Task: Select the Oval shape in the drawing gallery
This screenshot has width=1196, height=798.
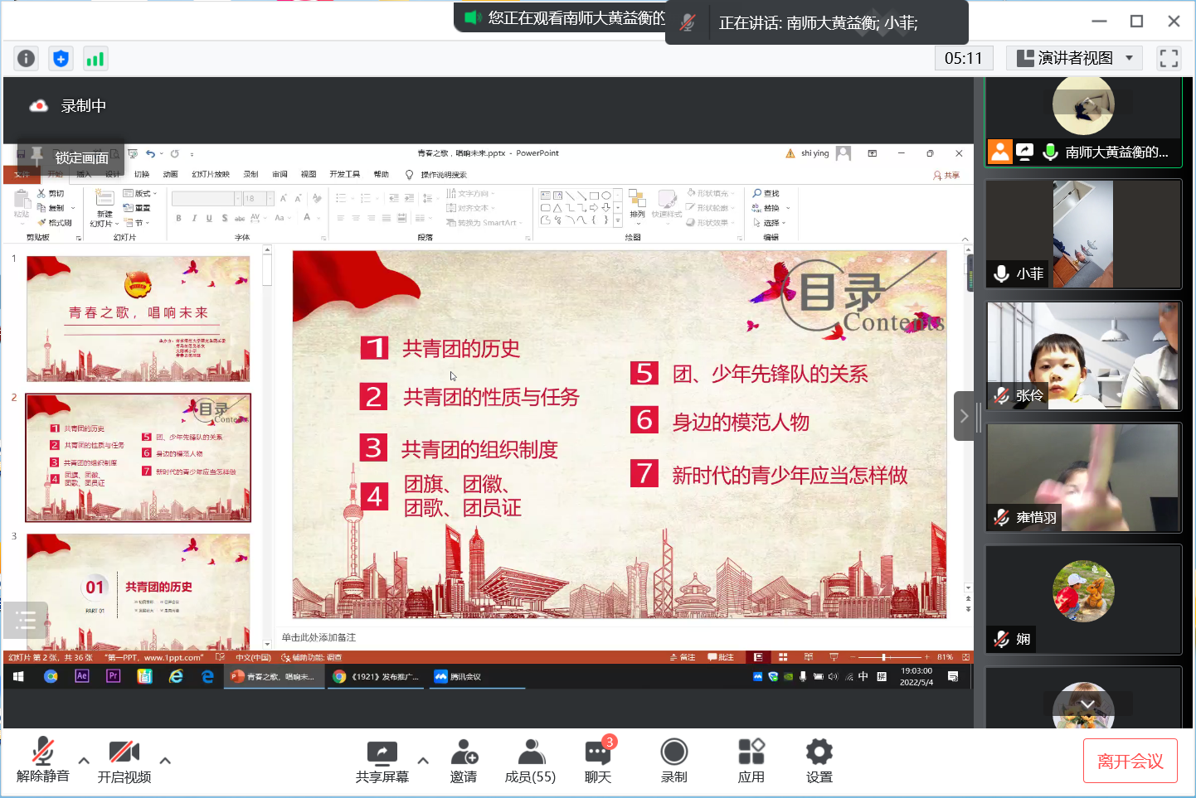Action: [x=606, y=195]
